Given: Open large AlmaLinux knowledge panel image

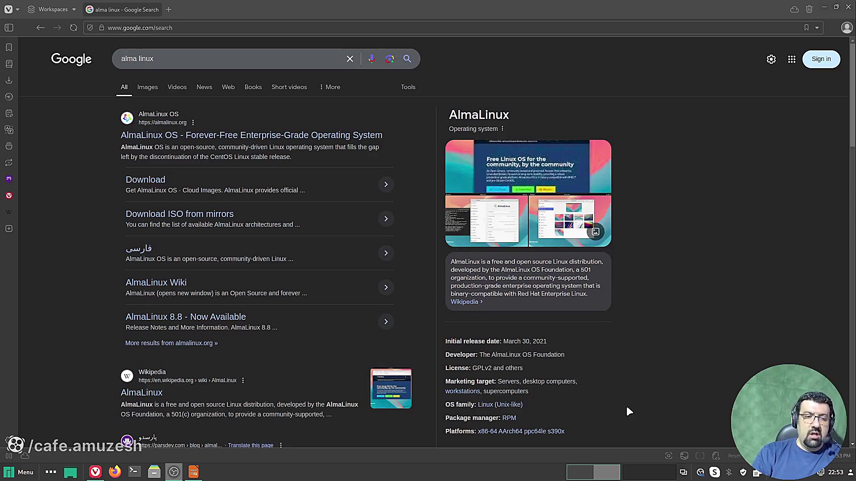Looking at the screenshot, I should [x=528, y=167].
